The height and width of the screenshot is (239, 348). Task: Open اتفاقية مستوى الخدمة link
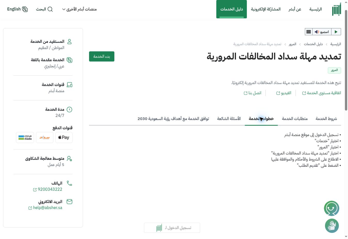[x=322, y=93]
